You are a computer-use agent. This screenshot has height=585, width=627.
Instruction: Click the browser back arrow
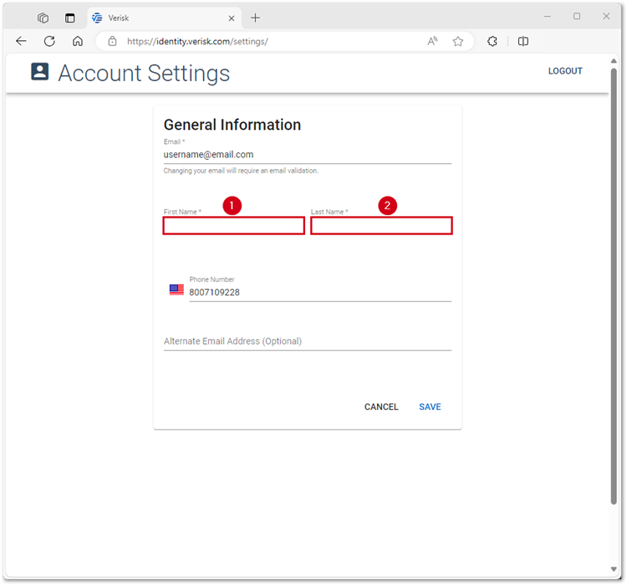pos(21,41)
